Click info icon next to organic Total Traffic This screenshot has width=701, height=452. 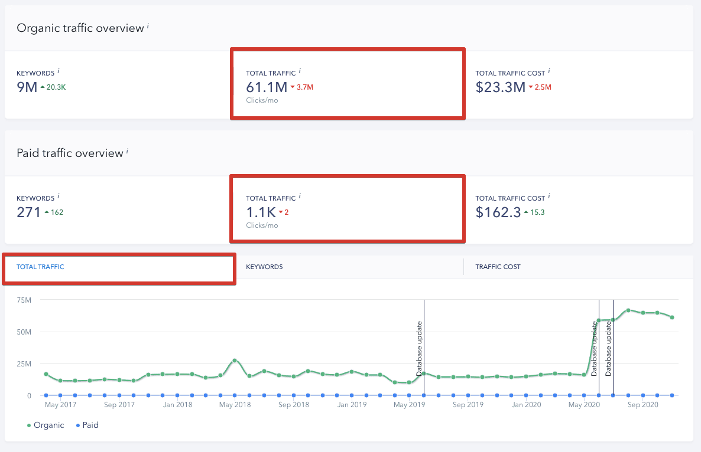coord(300,70)
